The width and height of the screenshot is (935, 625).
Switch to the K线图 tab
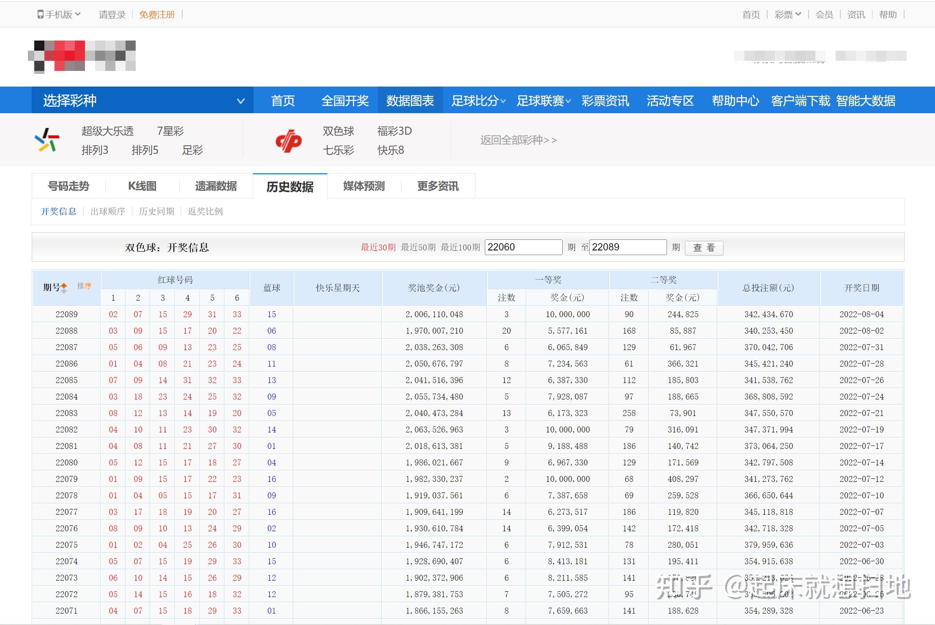click(x=142, y=186)
